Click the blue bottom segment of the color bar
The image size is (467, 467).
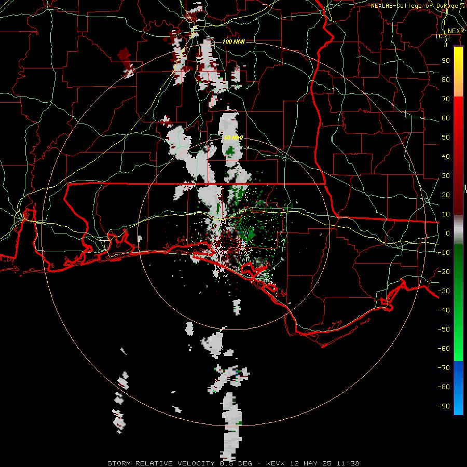coord(458,388)
